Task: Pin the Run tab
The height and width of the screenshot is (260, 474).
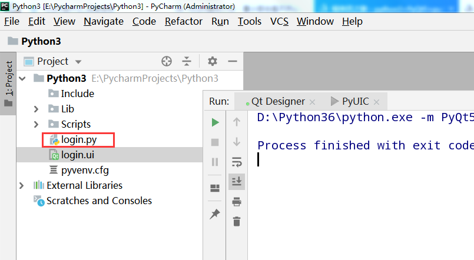Action: coord(215,214)
